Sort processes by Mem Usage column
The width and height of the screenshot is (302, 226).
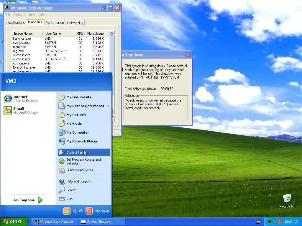[x=95, y=34]
